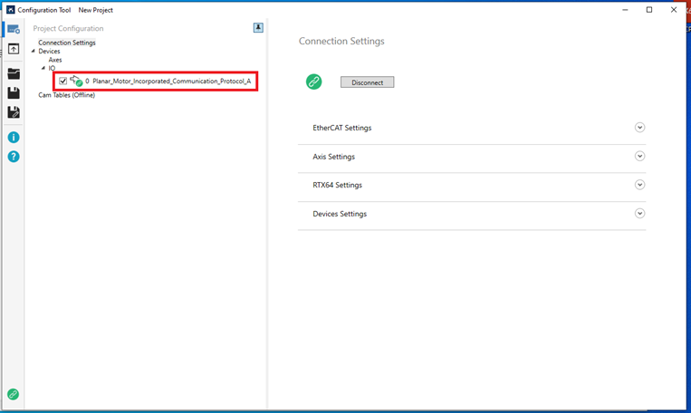Image resolution: width=691 pixels, height=413 pixels.
Task: Select Cam Tables (Offline) item
Action: pos(66,95)
